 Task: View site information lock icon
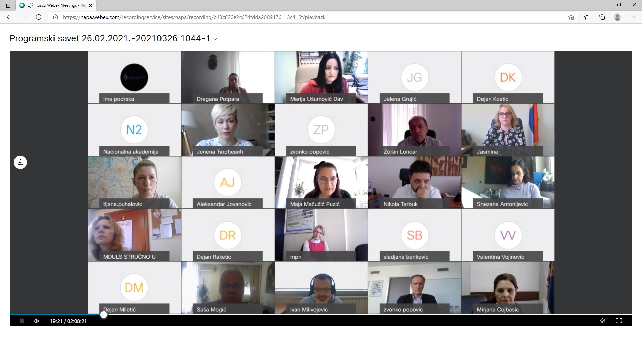click(x=56, y=17)
